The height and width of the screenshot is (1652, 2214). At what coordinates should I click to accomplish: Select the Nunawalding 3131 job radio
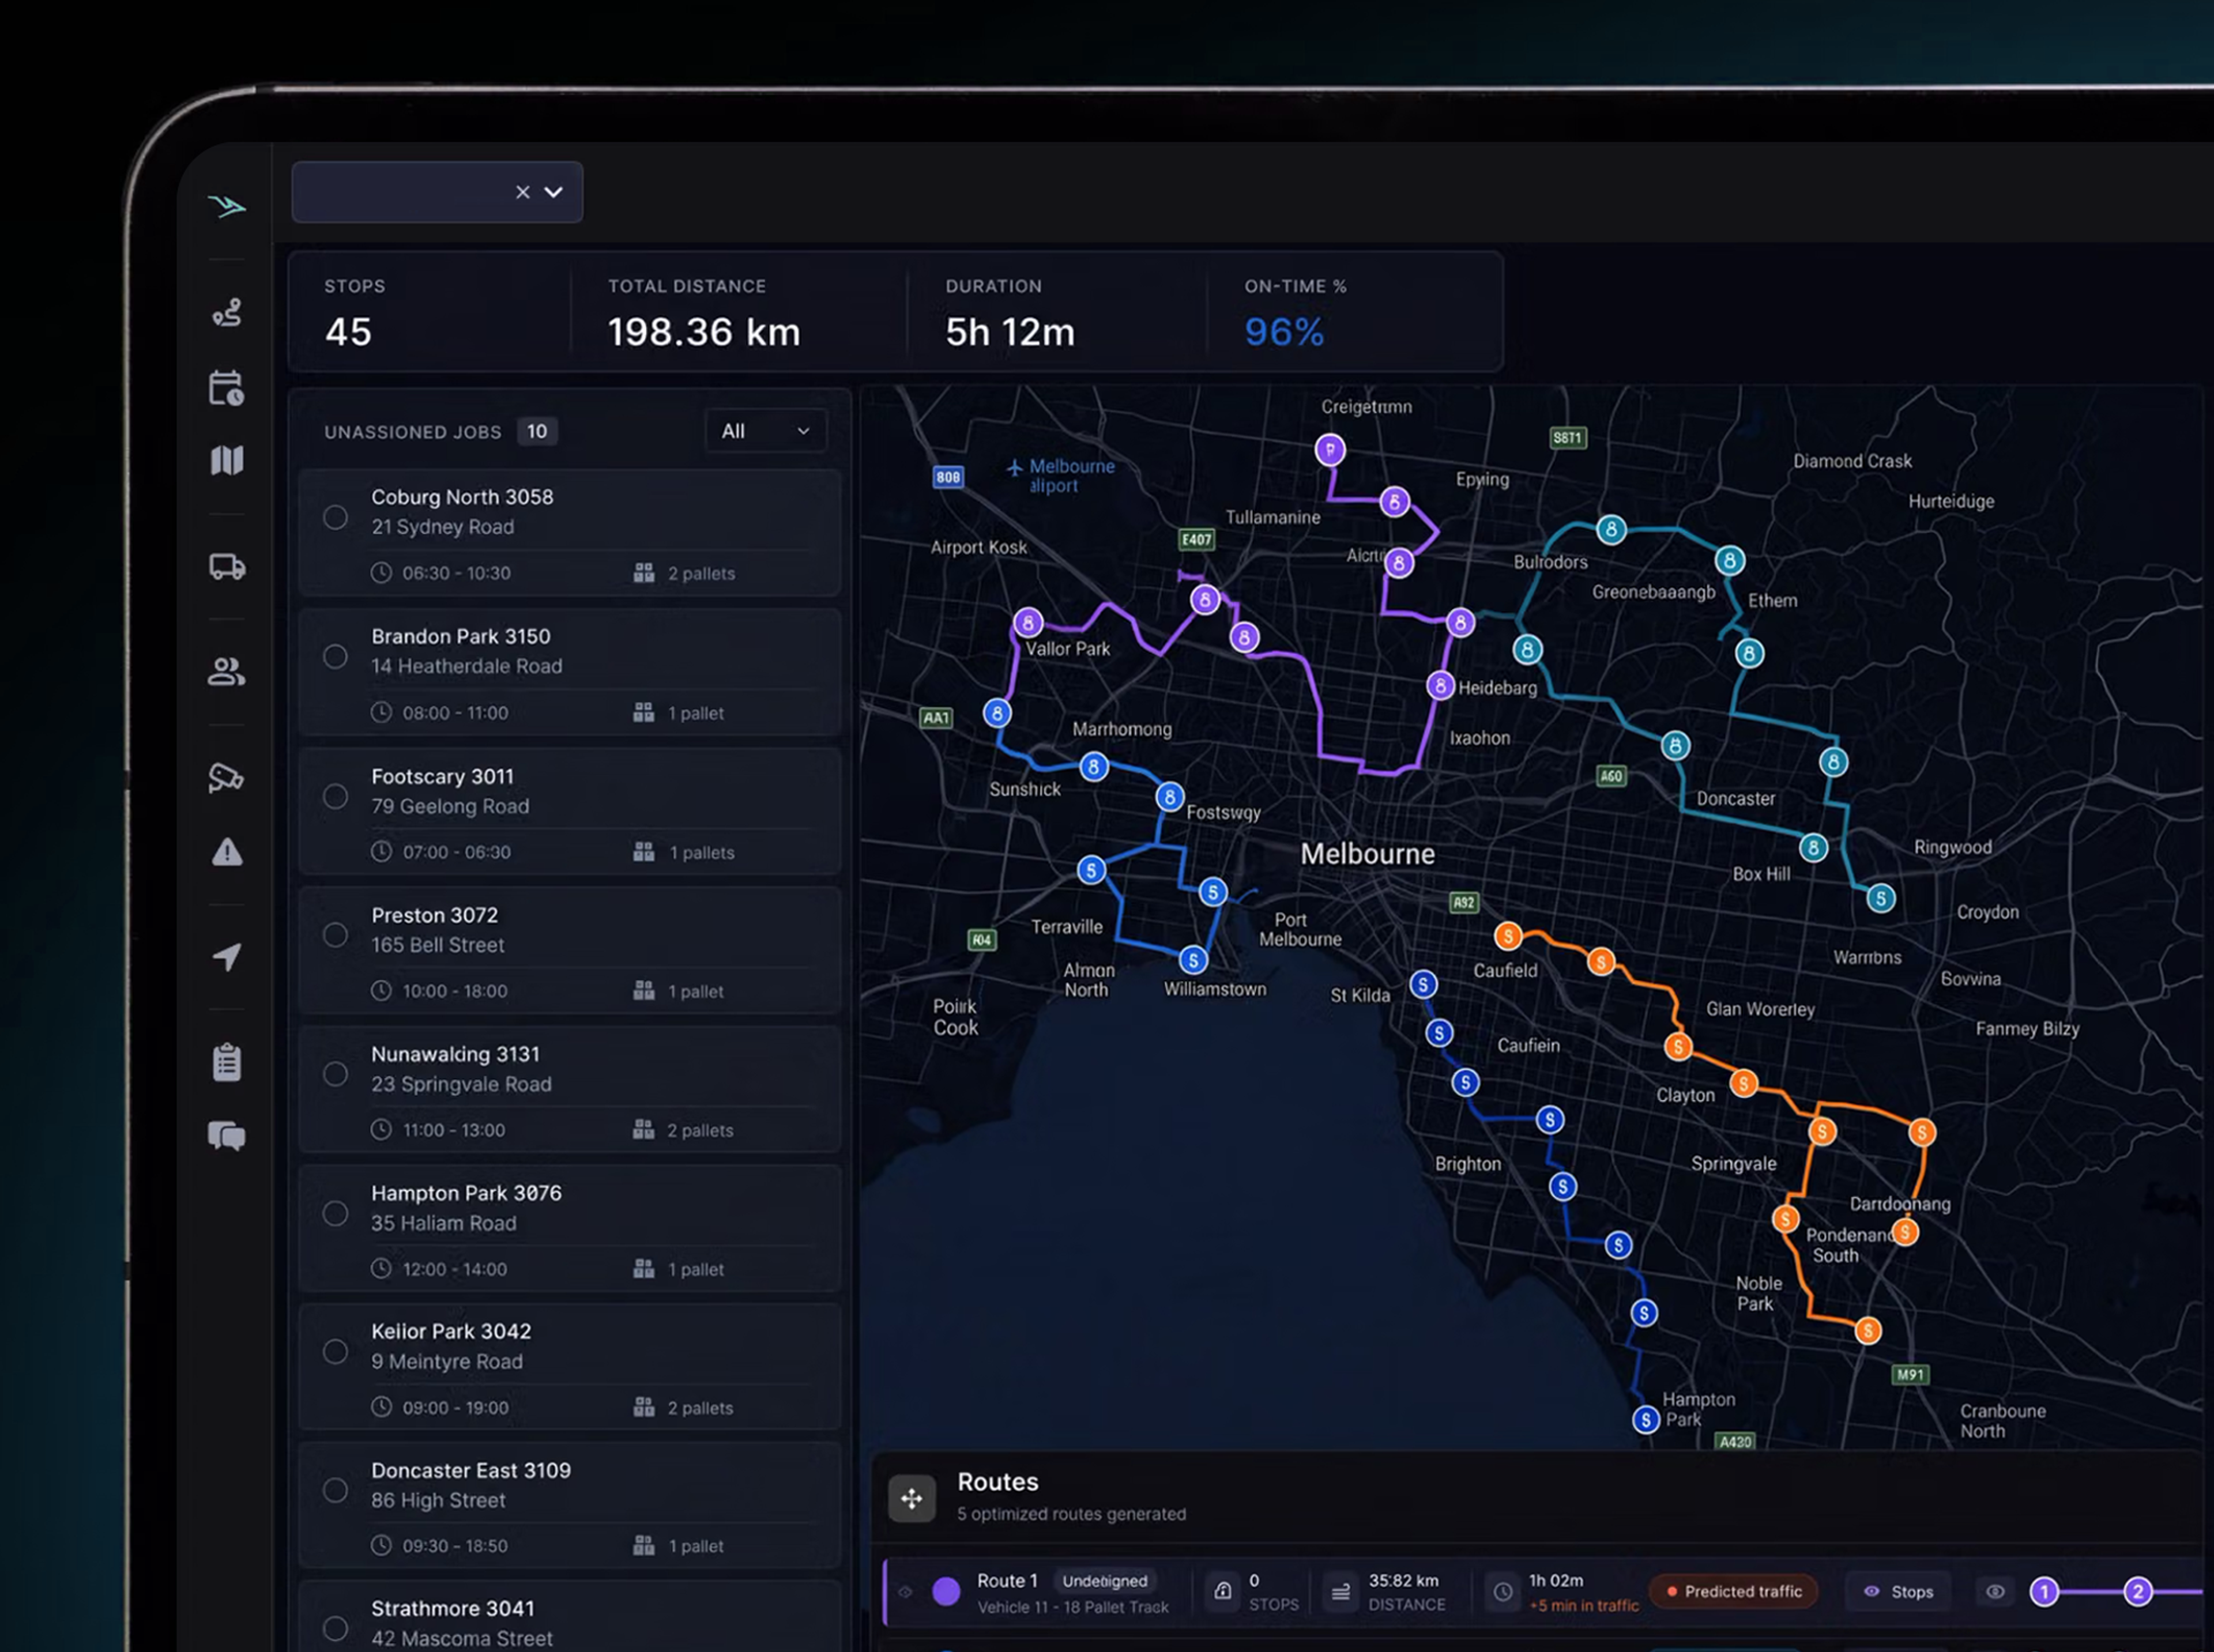click(x=336, y=1074)
